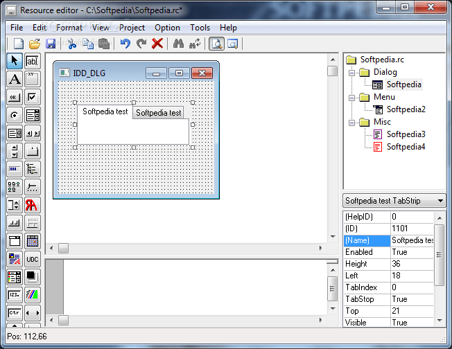Click the Redo arrow icon
Viewport: 452px width, 349px height.
point(141,44)
